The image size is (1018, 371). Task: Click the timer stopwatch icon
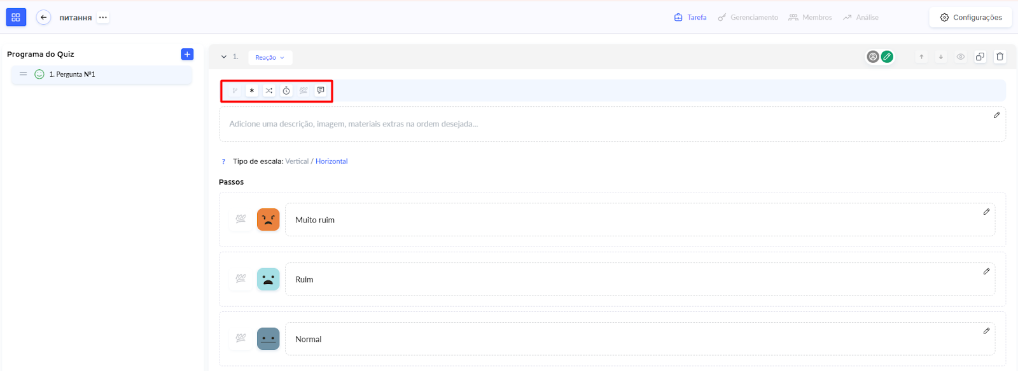click(286, 91)
